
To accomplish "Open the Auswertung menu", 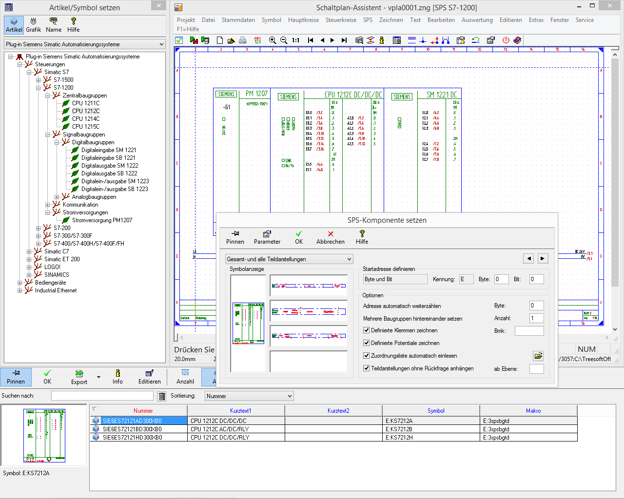I will pyautogui.click(x=477, y=20).
